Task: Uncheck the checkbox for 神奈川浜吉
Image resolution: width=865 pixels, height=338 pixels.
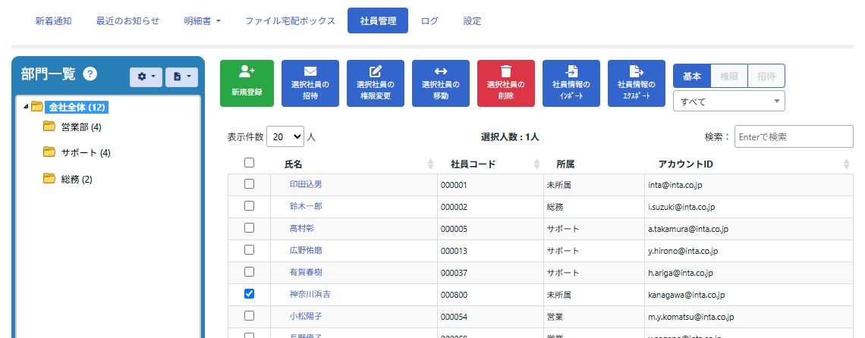Action: coord(249,293)
